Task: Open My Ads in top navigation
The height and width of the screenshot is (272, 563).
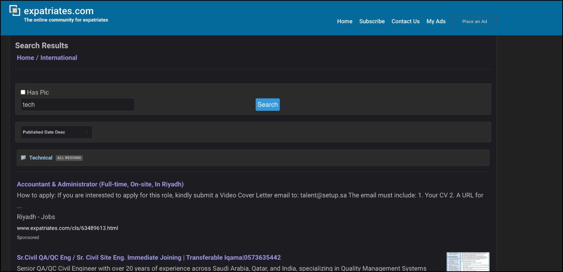Action: (436, 21)
